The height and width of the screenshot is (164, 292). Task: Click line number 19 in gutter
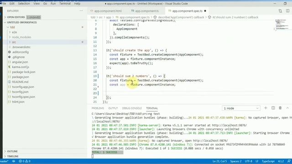pos(95,76)
